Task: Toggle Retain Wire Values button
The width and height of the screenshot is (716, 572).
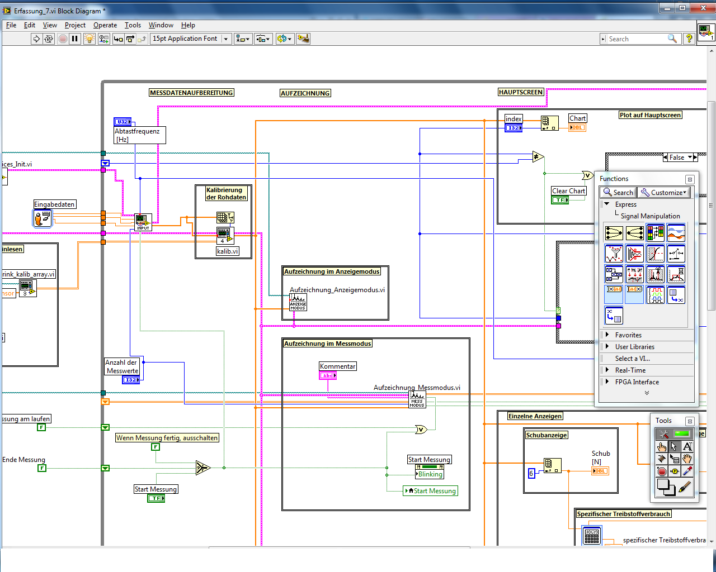Action: (103, 39)
